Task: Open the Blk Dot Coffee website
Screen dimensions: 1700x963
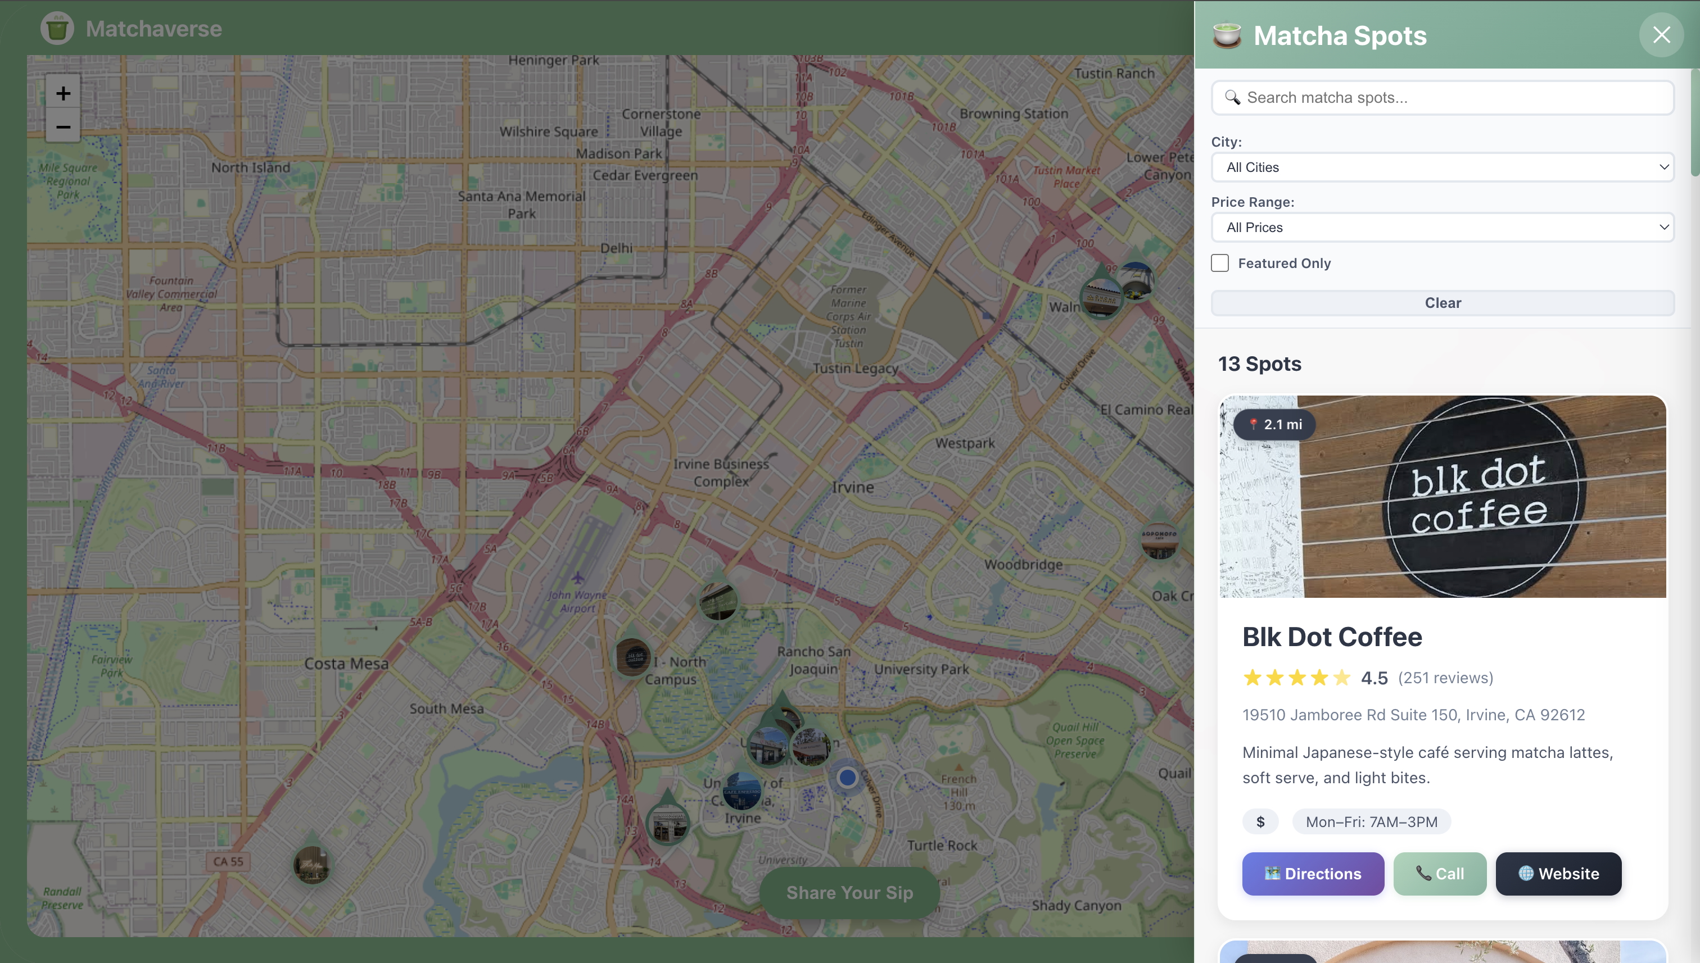Action: 1558,874
